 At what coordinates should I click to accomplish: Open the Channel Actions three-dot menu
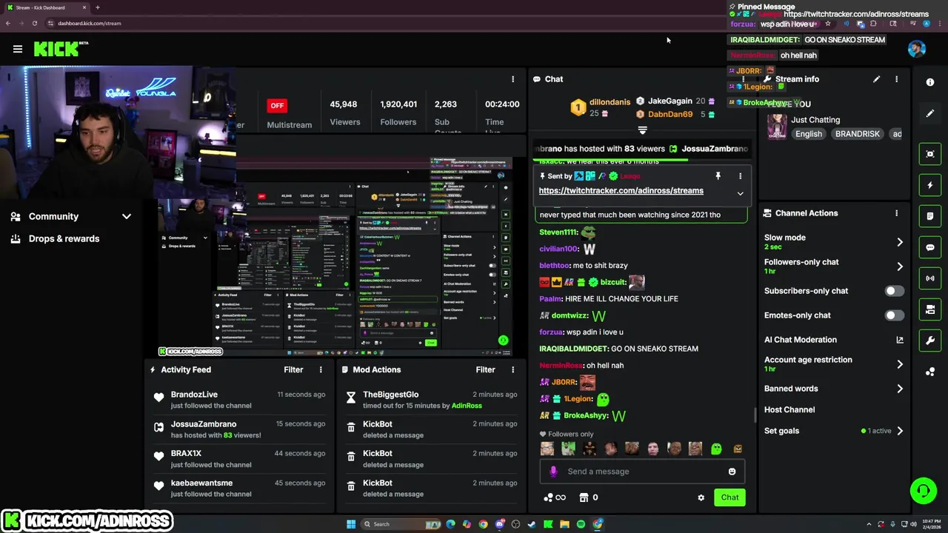pyautogui.click(x=896, y=213)
